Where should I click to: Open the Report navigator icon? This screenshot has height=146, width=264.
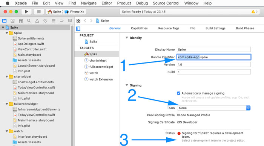[x=70, y=21]
